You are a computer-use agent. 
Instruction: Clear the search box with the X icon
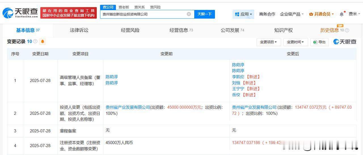pyautogui.click(x=189, y=14)
